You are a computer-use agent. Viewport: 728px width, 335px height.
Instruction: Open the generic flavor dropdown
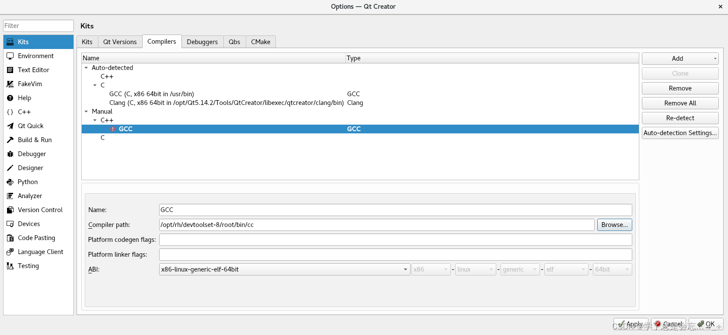pyautogui.click(x=520, y=269)
